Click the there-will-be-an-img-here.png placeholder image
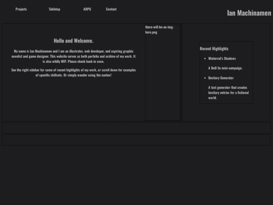The width and height of the screenshot is (273, 205). 163,72
